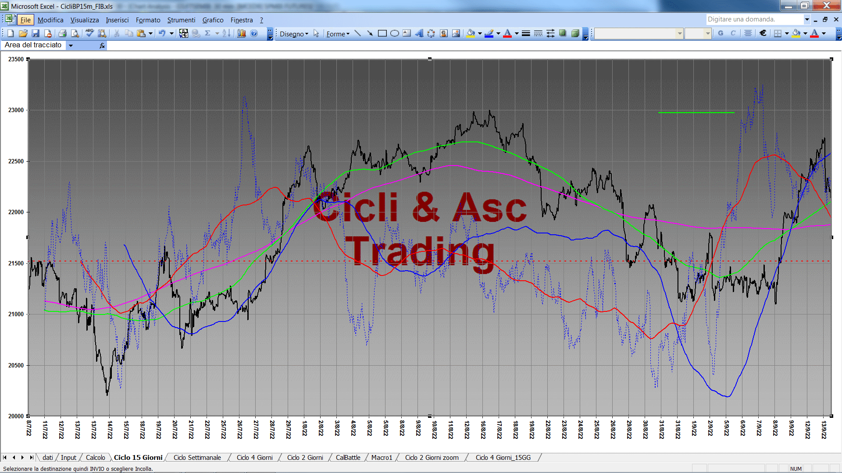Select the Arrow drawing tool

(370, 33)
